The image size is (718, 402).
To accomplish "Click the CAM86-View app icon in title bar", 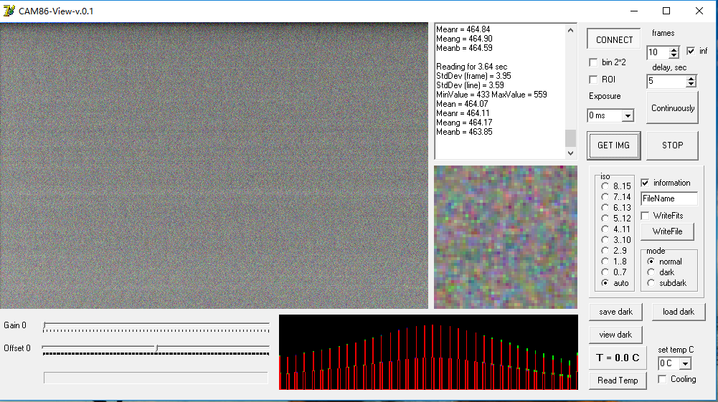I will click(x=9, y=11).
